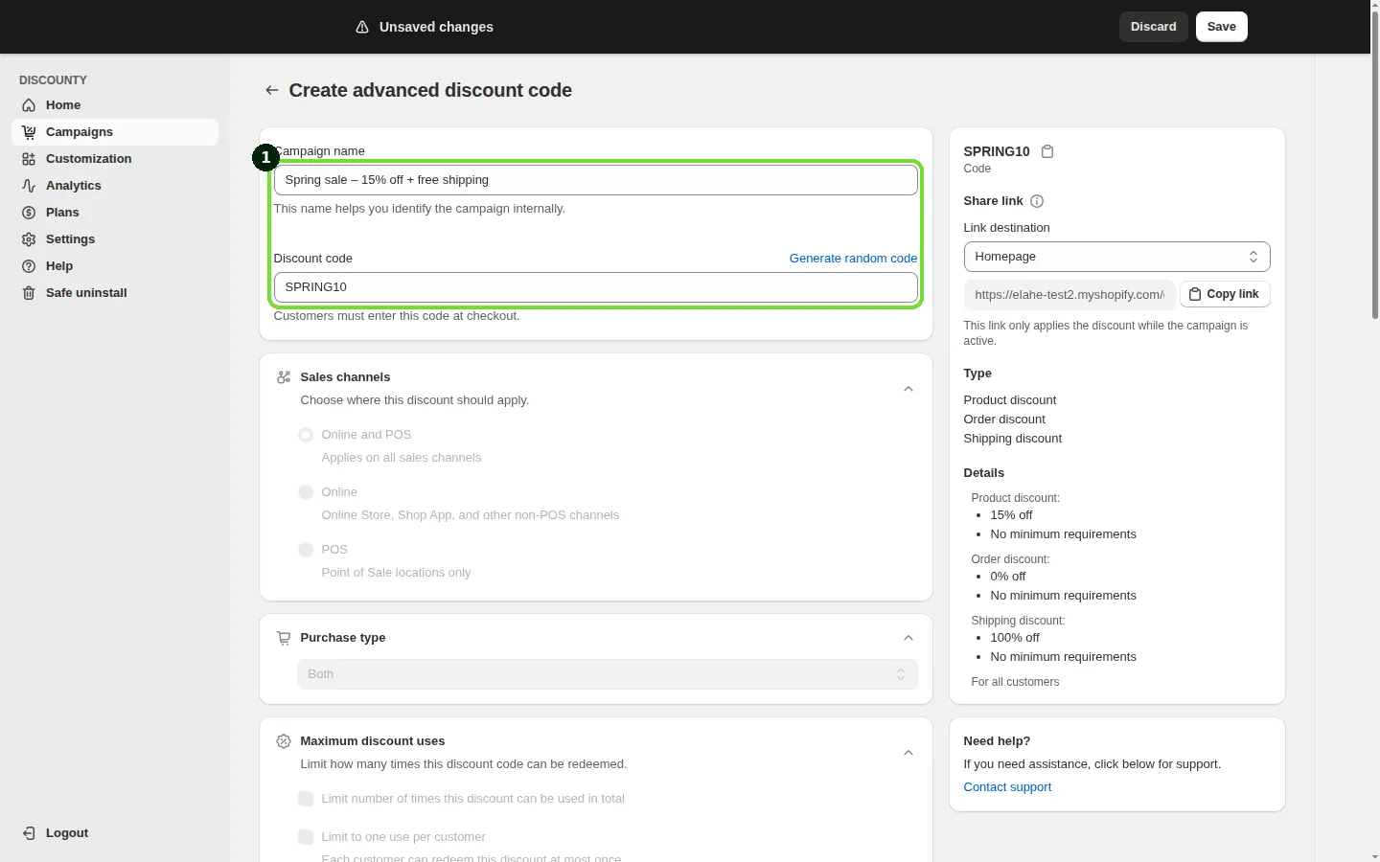
Task: Click the Home icon in the sidebar
Action: (x=29, y=105)
